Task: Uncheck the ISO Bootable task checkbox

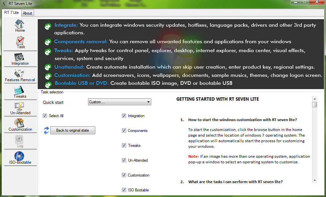Action: (x=124, y=190)
